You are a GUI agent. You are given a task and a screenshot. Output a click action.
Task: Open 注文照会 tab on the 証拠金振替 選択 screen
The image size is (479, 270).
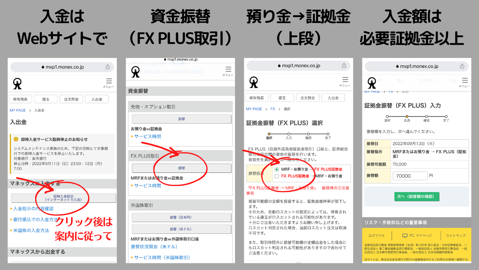[x=307, y=98]
